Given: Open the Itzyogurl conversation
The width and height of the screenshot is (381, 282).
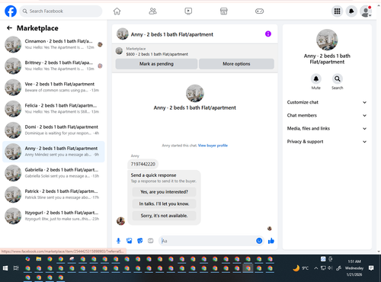Looking at the screenshot, I should [53, 216].
